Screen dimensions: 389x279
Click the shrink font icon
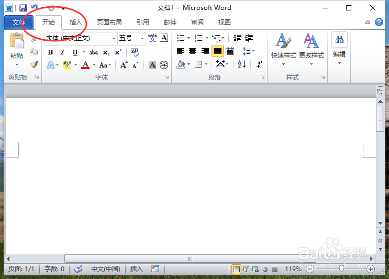pyautogui.click(x=135, y=65)
